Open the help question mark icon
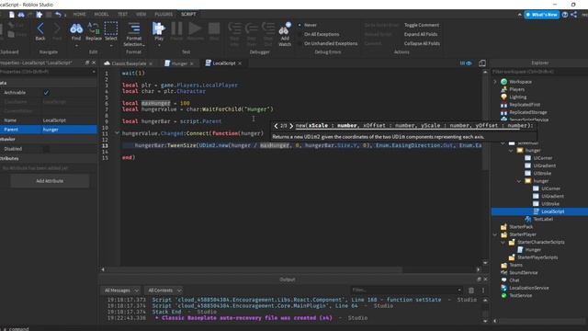 [565, 15]
